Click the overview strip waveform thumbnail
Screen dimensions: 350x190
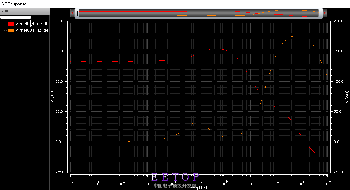199,13
